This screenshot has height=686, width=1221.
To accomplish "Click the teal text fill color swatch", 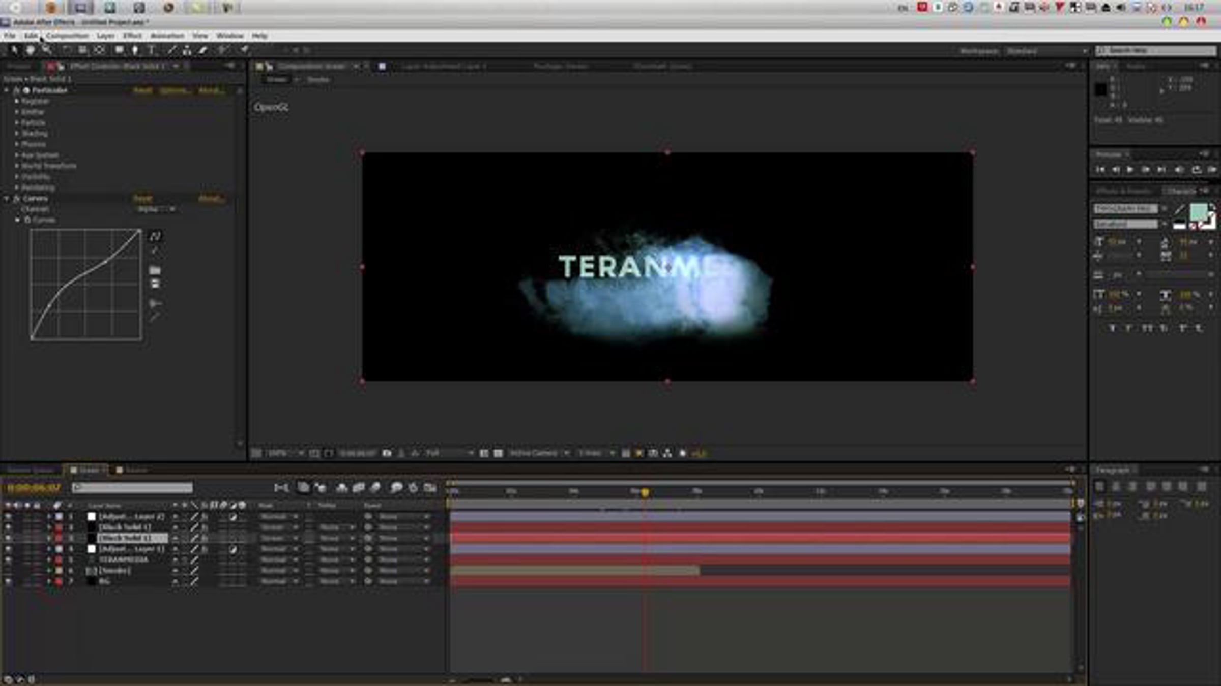I will point(1198,211).
